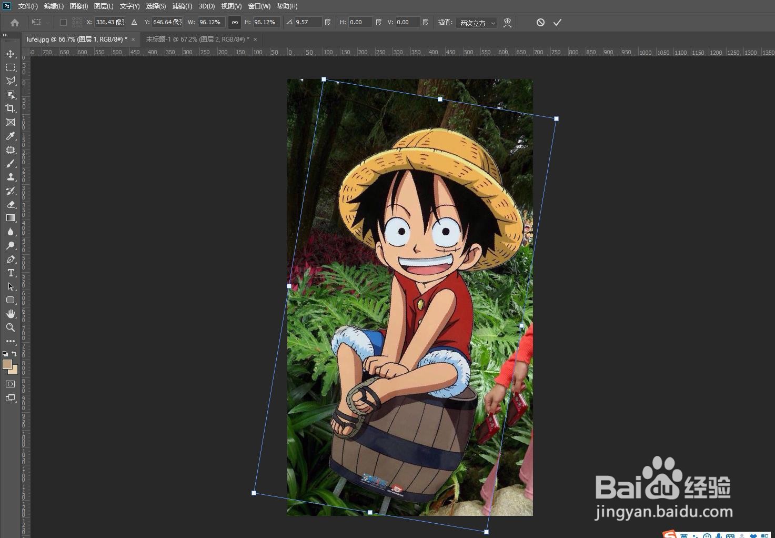Screen dimensions: 775x538
Task: Edit the horizontal skew H field
Action: 360,22
